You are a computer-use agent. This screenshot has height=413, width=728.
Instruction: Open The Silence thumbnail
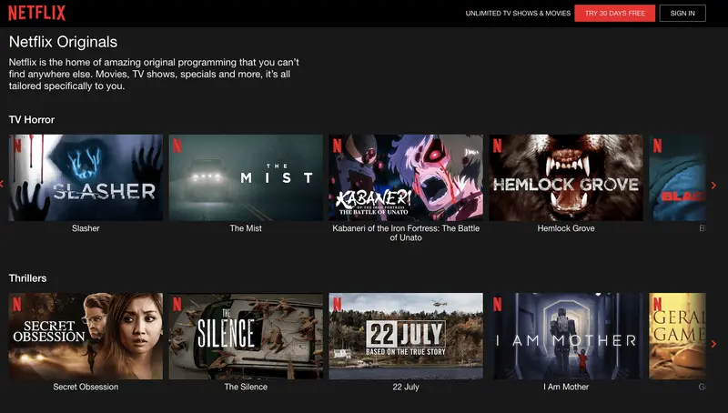(246, 336)
